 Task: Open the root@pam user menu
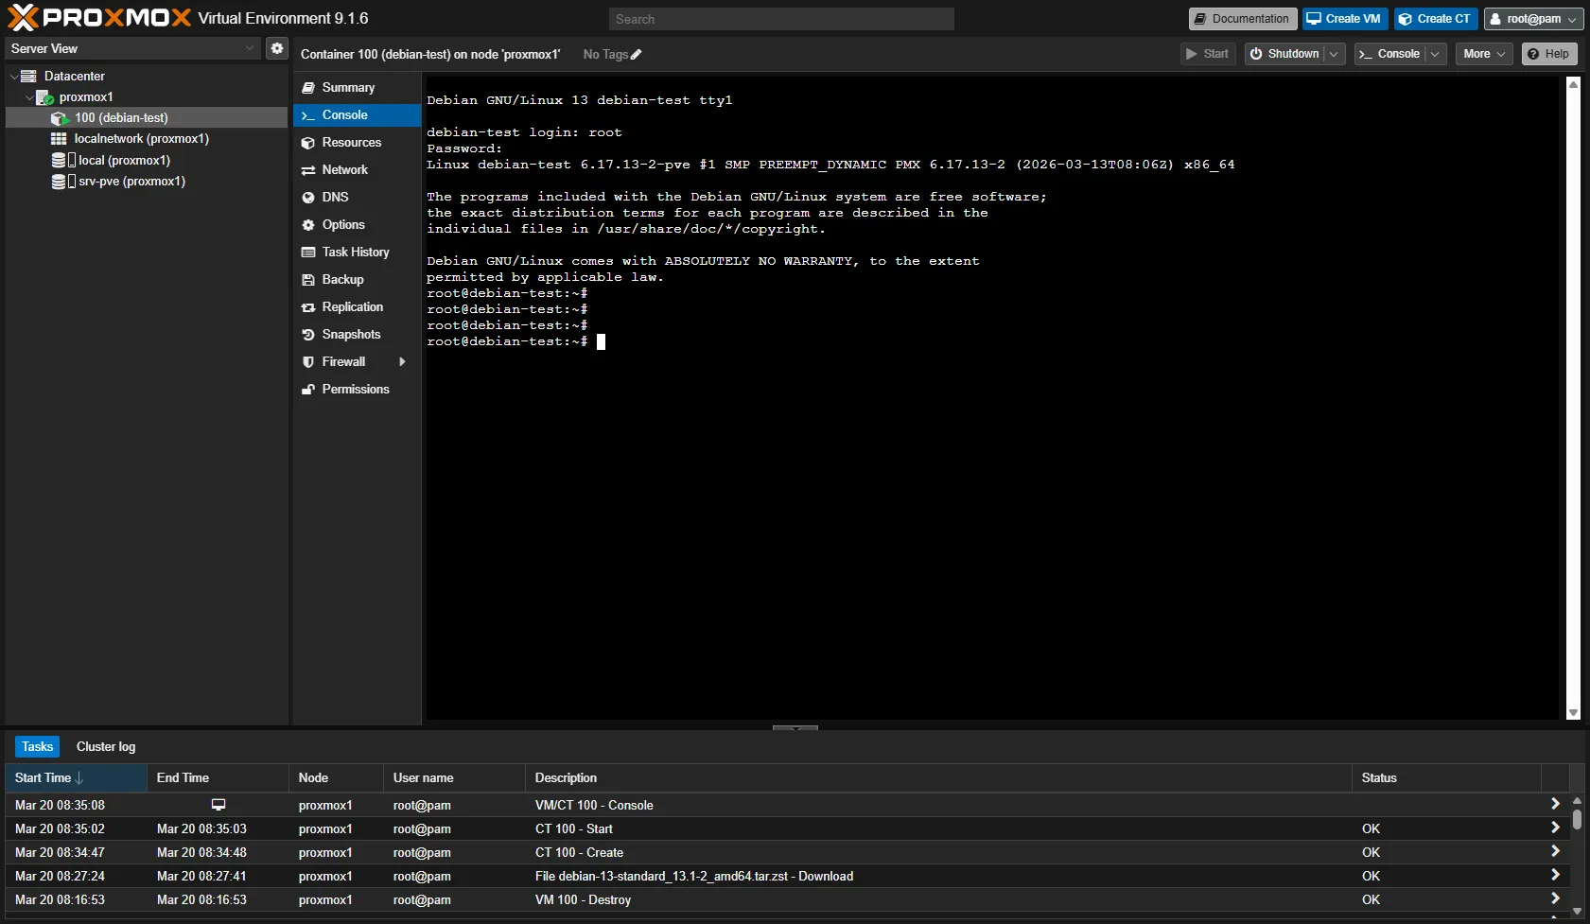tap(1533, 19)
